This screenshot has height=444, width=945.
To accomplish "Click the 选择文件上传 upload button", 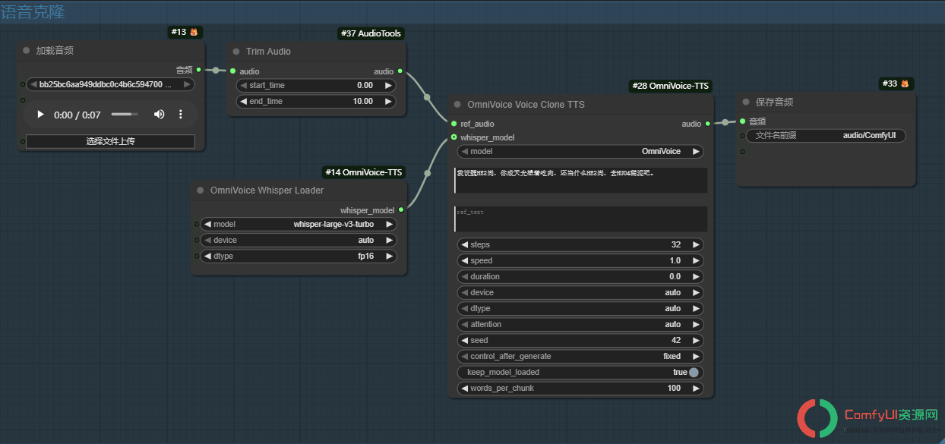I will 110,141.
